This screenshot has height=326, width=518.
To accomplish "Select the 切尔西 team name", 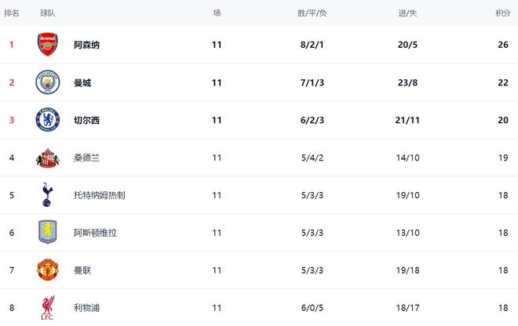I will (x=86, y=120).
